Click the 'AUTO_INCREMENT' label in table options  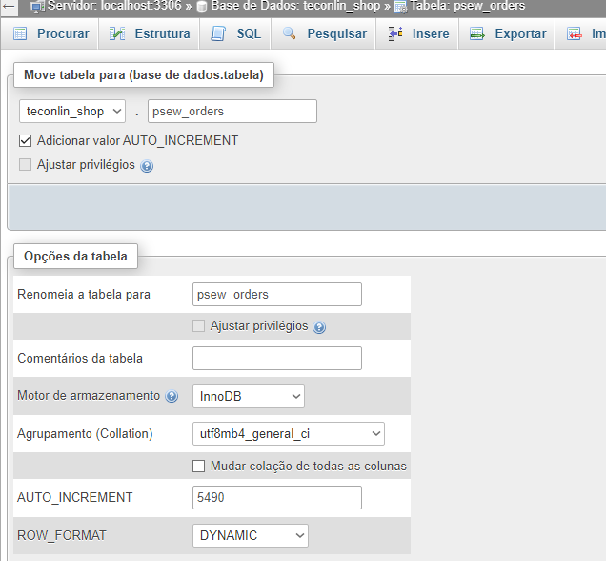[x=75, y=497]
